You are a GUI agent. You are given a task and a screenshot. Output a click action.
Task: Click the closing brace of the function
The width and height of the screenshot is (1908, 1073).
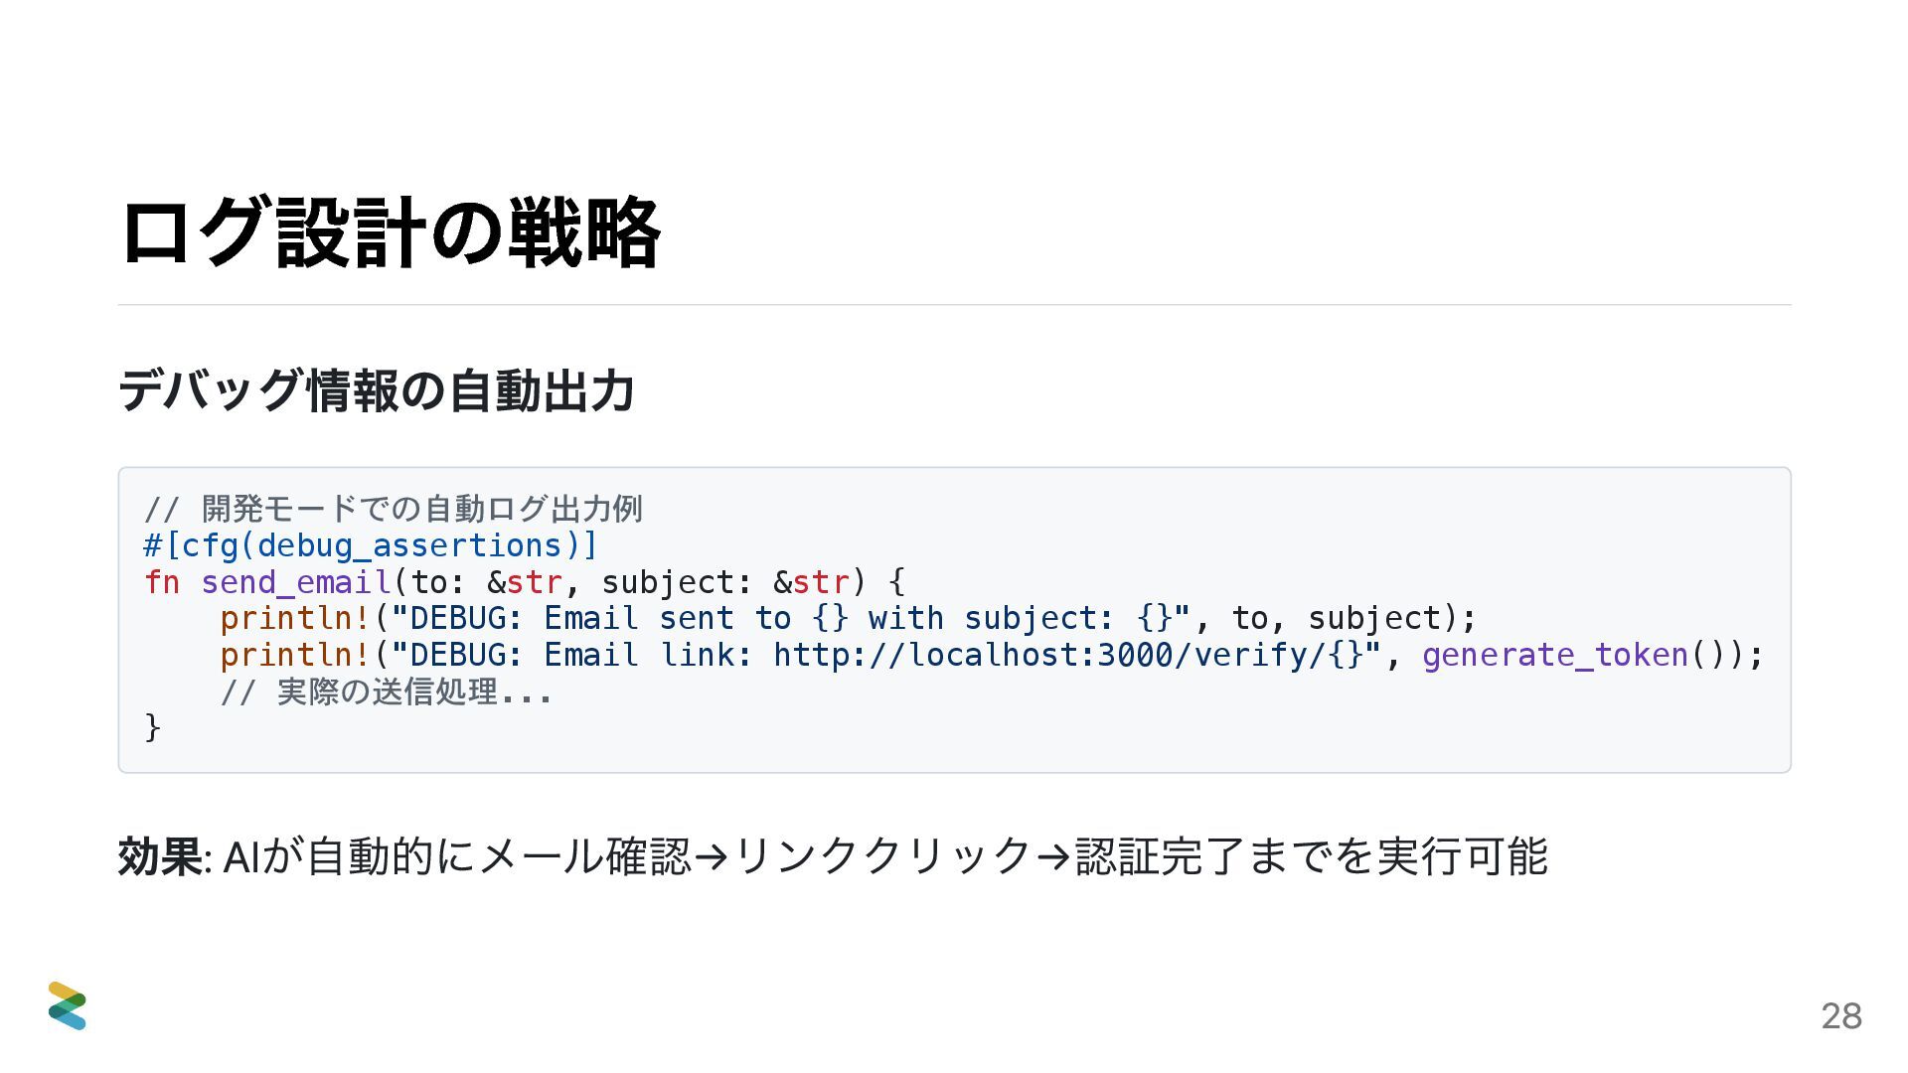(153, 727)
